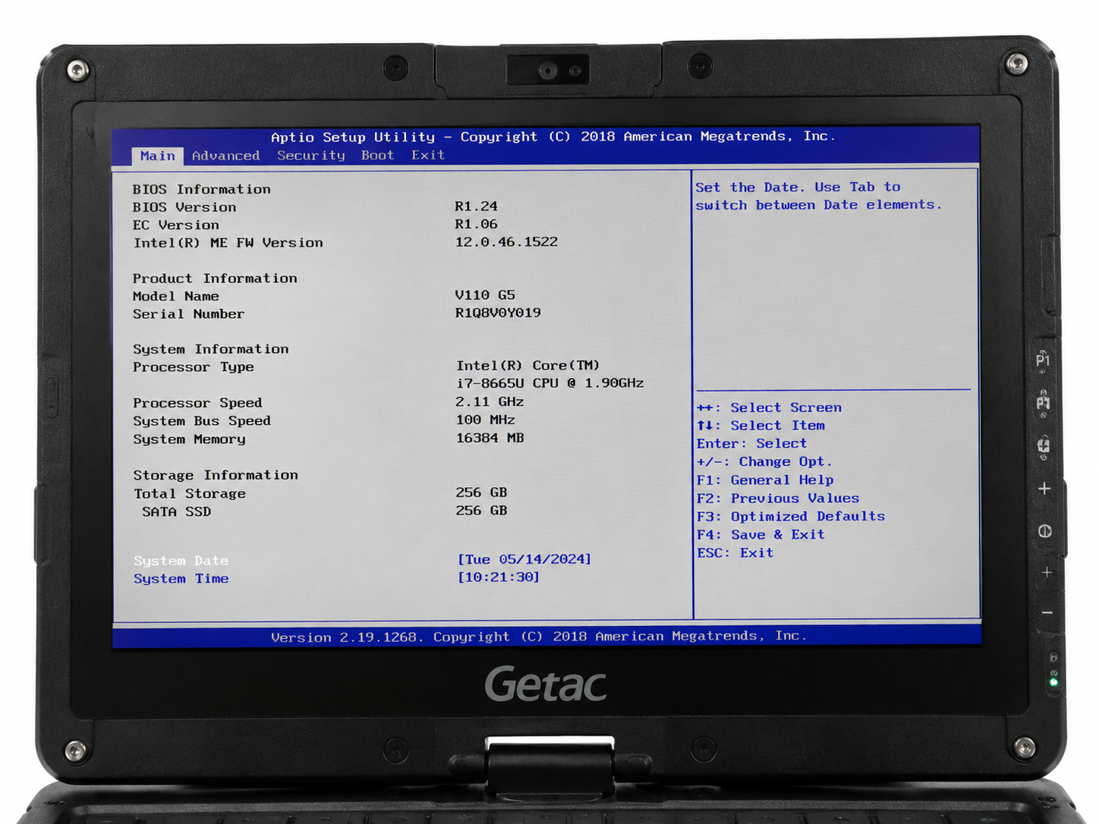This screenshot has width=1099, height=824.
Task: Click the 'F4: Save & Exit' hint
Action: 760,535
